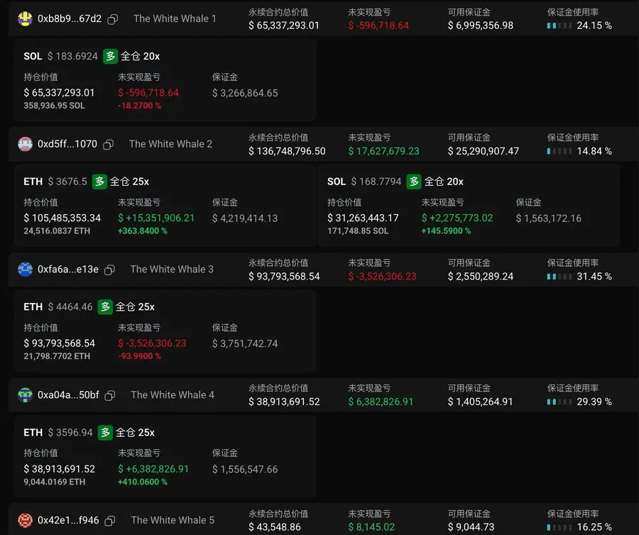Select The White Whale 4 label
The image size is (639, 535).
[x=173, y=395]
